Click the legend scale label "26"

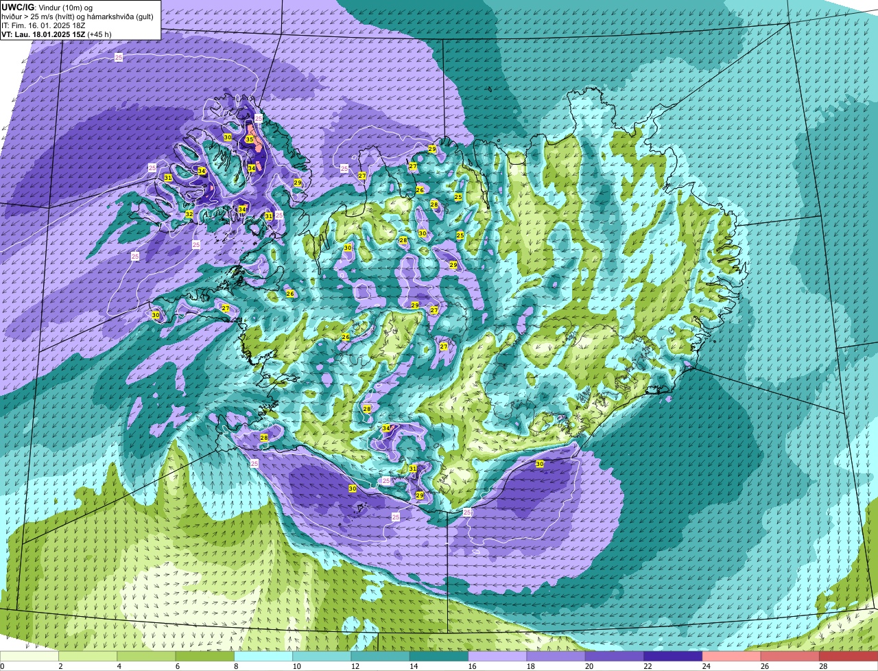tap(765, 666)
